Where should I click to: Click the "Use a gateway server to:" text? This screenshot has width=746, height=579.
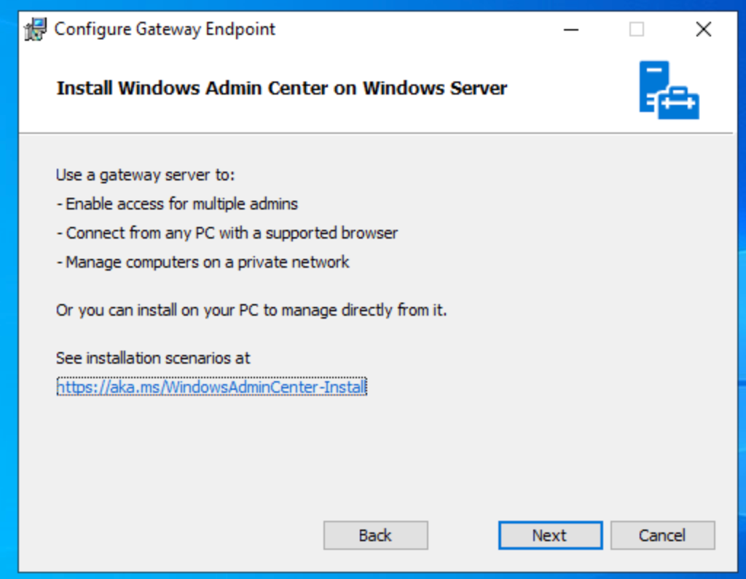(146, 175)
